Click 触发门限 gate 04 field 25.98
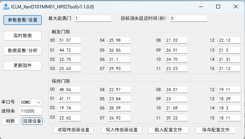The width and height of the screenshot is (245, 139). [x=119, y=40]
